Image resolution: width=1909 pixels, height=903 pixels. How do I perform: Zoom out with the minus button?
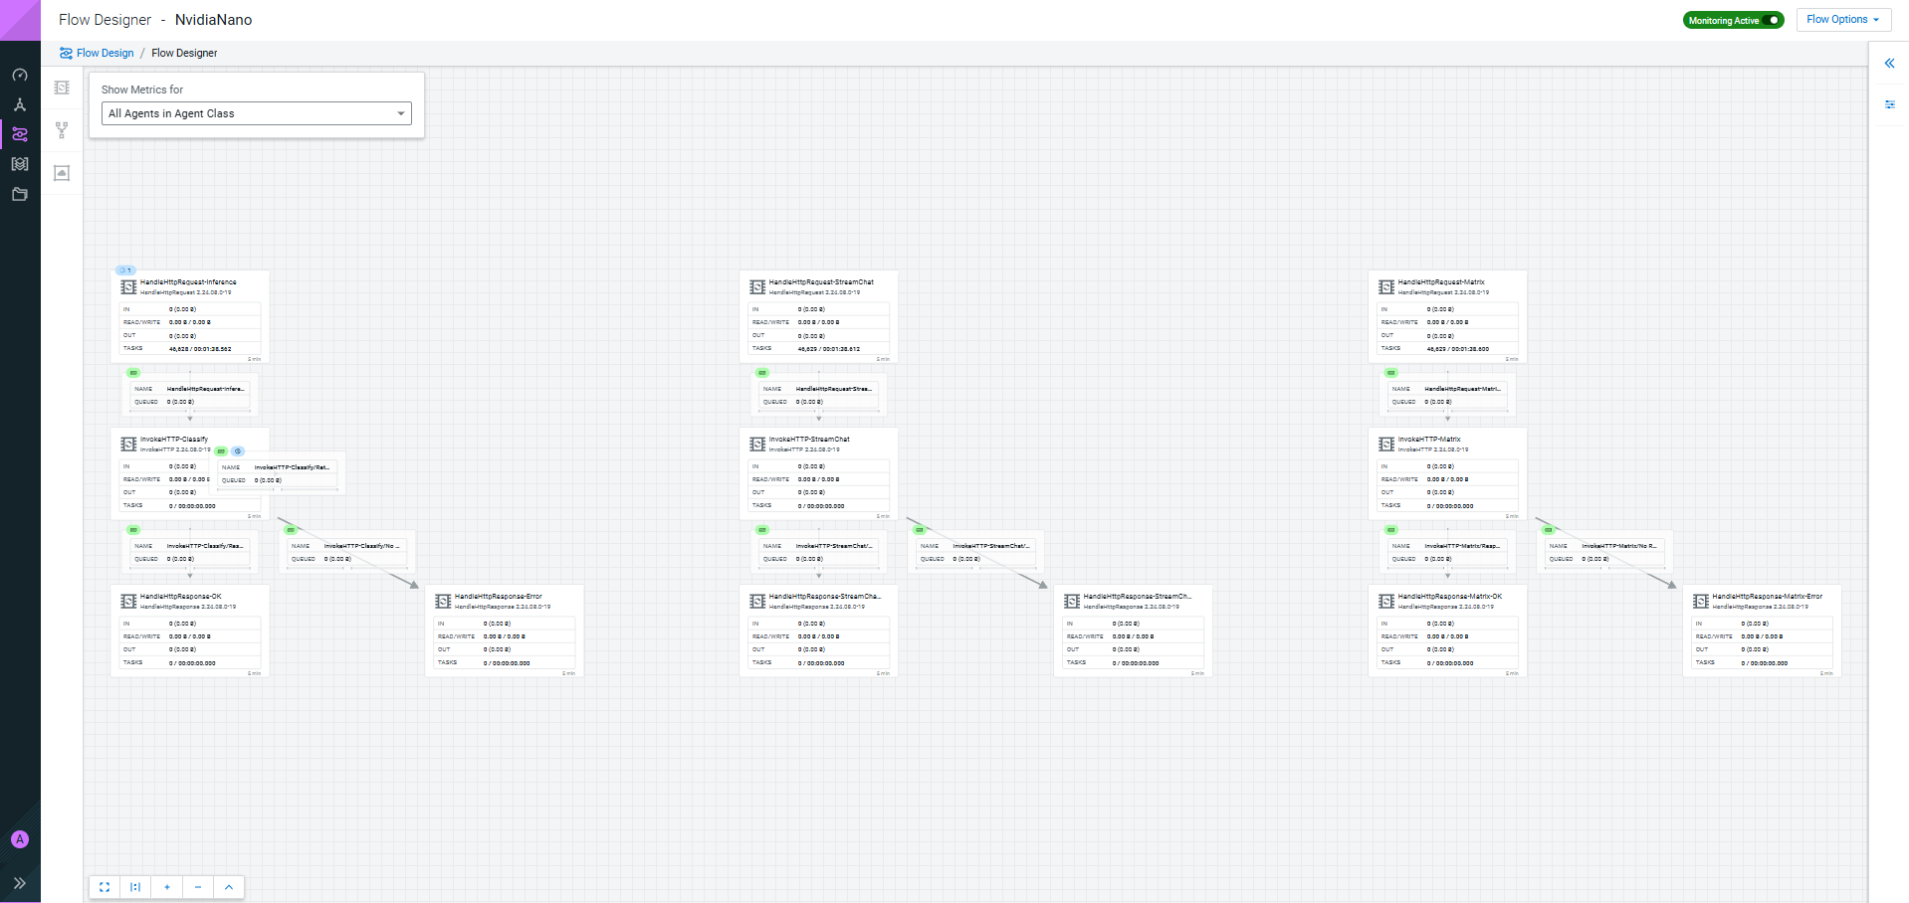(198, 887)
